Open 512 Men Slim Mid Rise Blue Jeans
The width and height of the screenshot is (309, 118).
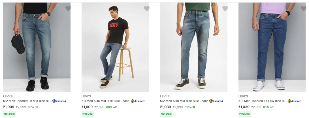[184, 101]
